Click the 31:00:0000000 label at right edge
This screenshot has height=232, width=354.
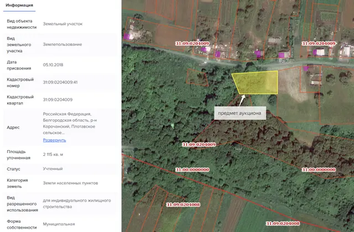point(319,170)
